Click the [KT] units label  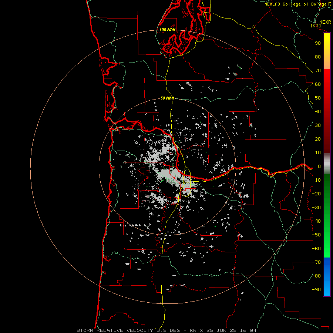pos(316,26)
